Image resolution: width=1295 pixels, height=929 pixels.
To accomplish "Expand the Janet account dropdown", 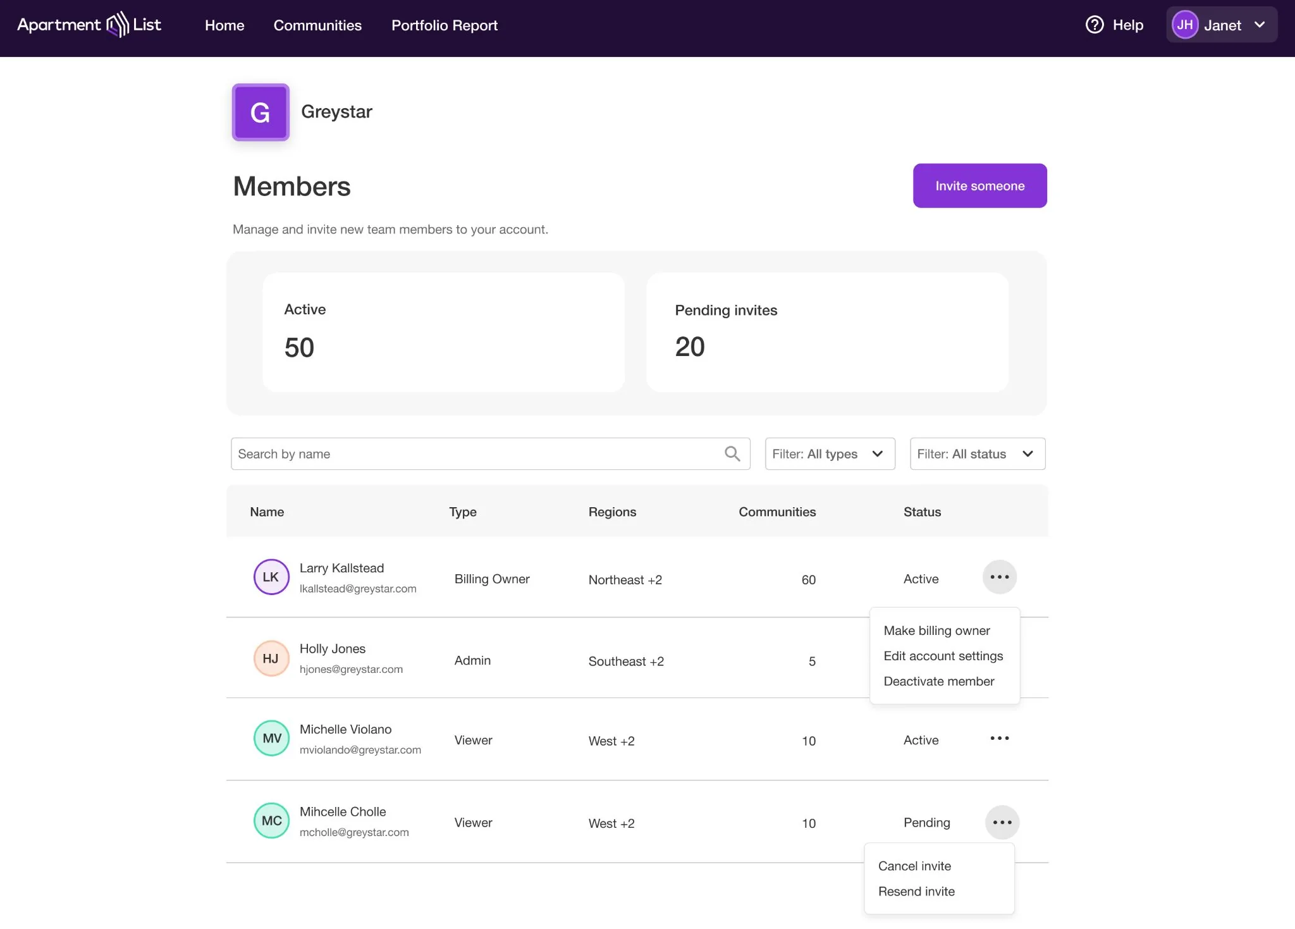I will (x=1222, y=25).
